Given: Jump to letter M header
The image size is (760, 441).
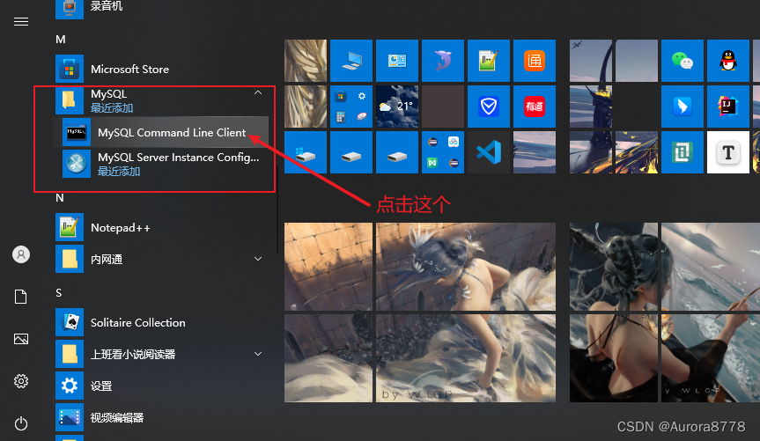Looking at the screenshot, I should 61,40.
